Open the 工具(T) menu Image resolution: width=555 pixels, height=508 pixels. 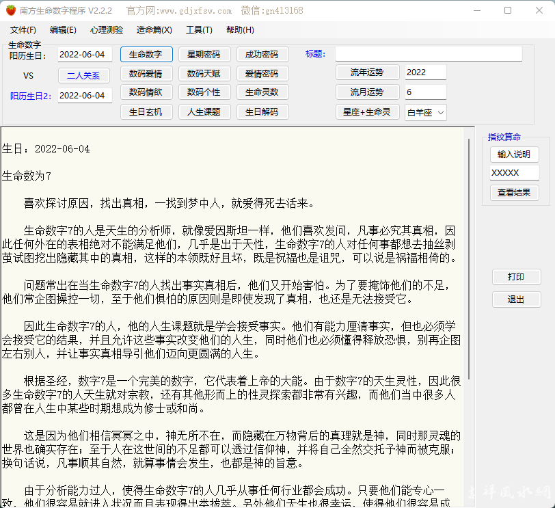tap(199, 30)
